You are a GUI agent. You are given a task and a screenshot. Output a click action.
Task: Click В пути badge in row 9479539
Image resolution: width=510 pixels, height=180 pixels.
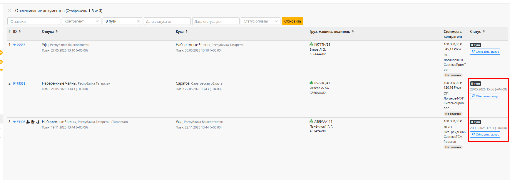(x=475, y=84)
